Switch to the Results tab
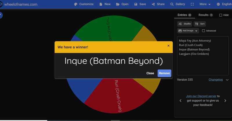Screen dimensions: 232x121 point(206,15)
